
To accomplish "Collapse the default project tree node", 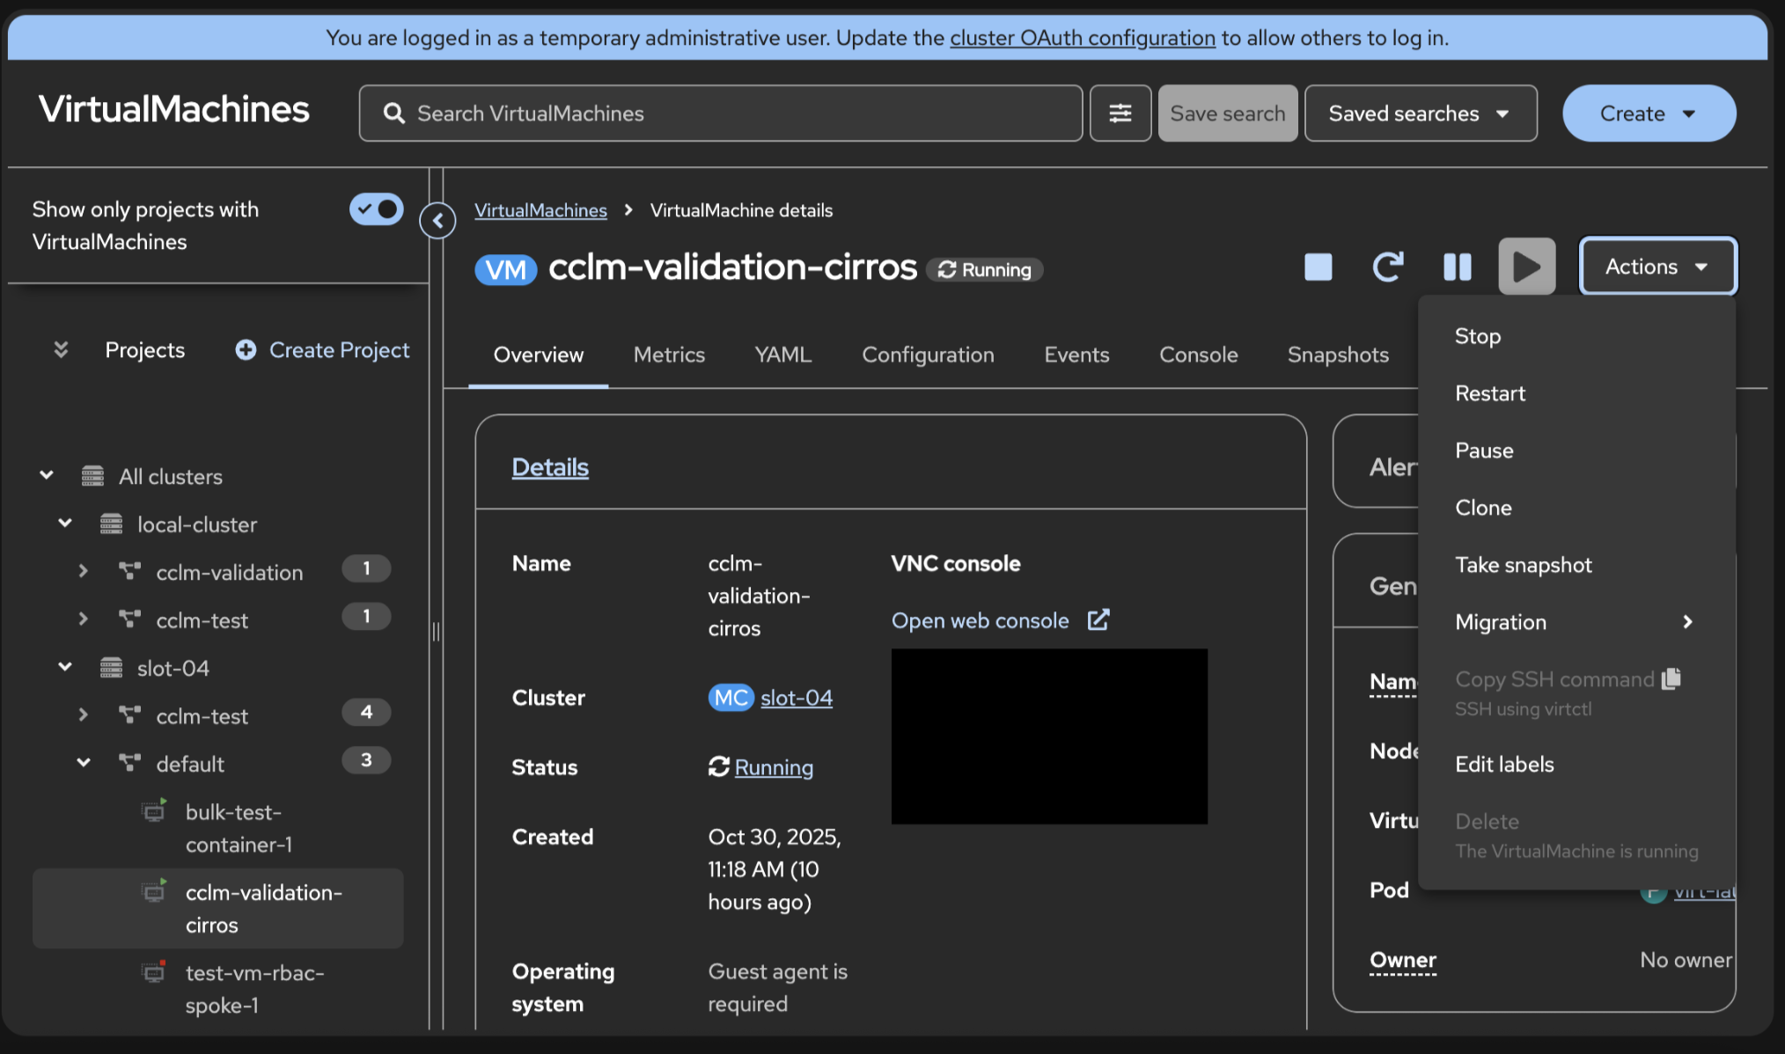I will 83,764.
